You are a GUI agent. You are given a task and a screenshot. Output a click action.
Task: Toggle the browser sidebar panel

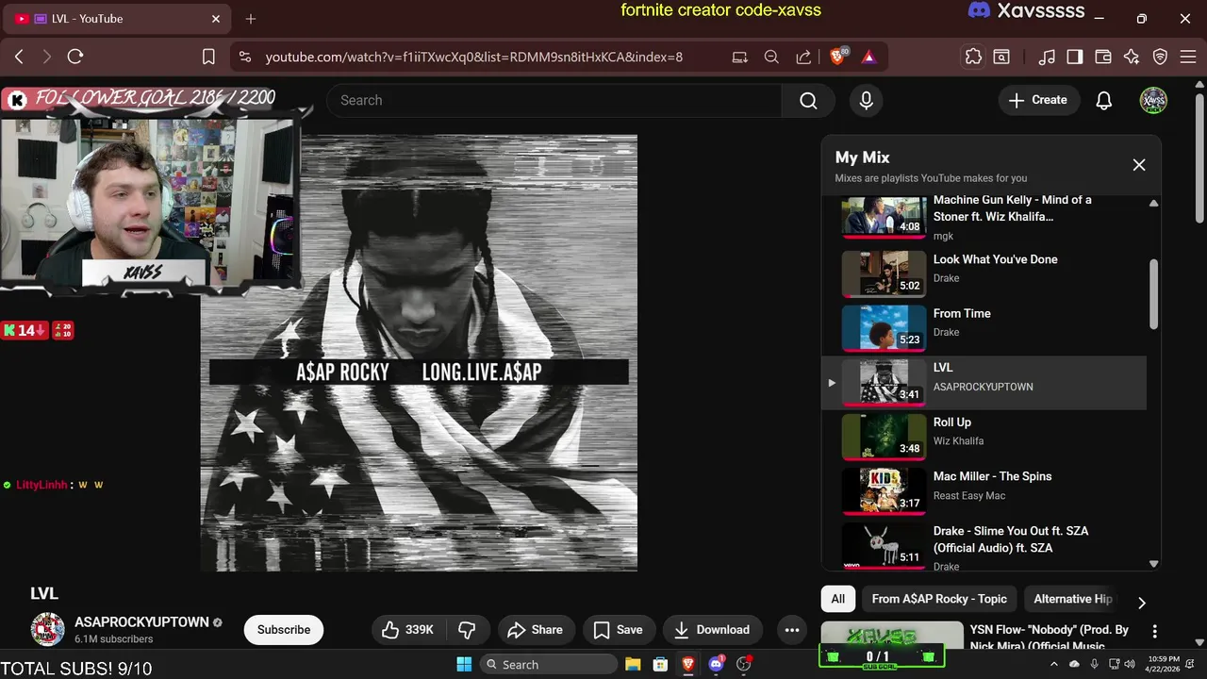click(x=1074, y=57)
